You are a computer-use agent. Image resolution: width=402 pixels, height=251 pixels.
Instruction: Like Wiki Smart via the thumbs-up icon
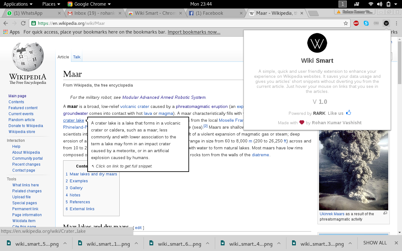click(349, 112)
